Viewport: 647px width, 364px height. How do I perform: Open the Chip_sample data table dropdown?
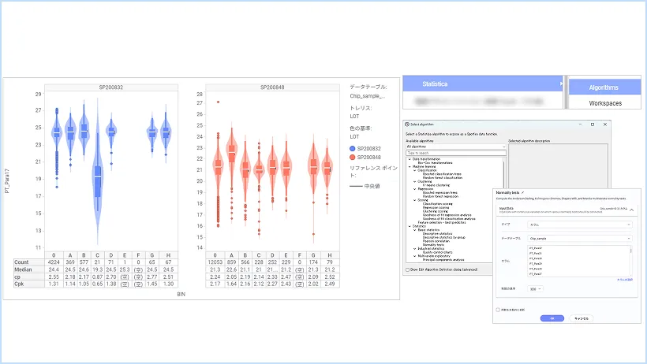coord(580,238)
